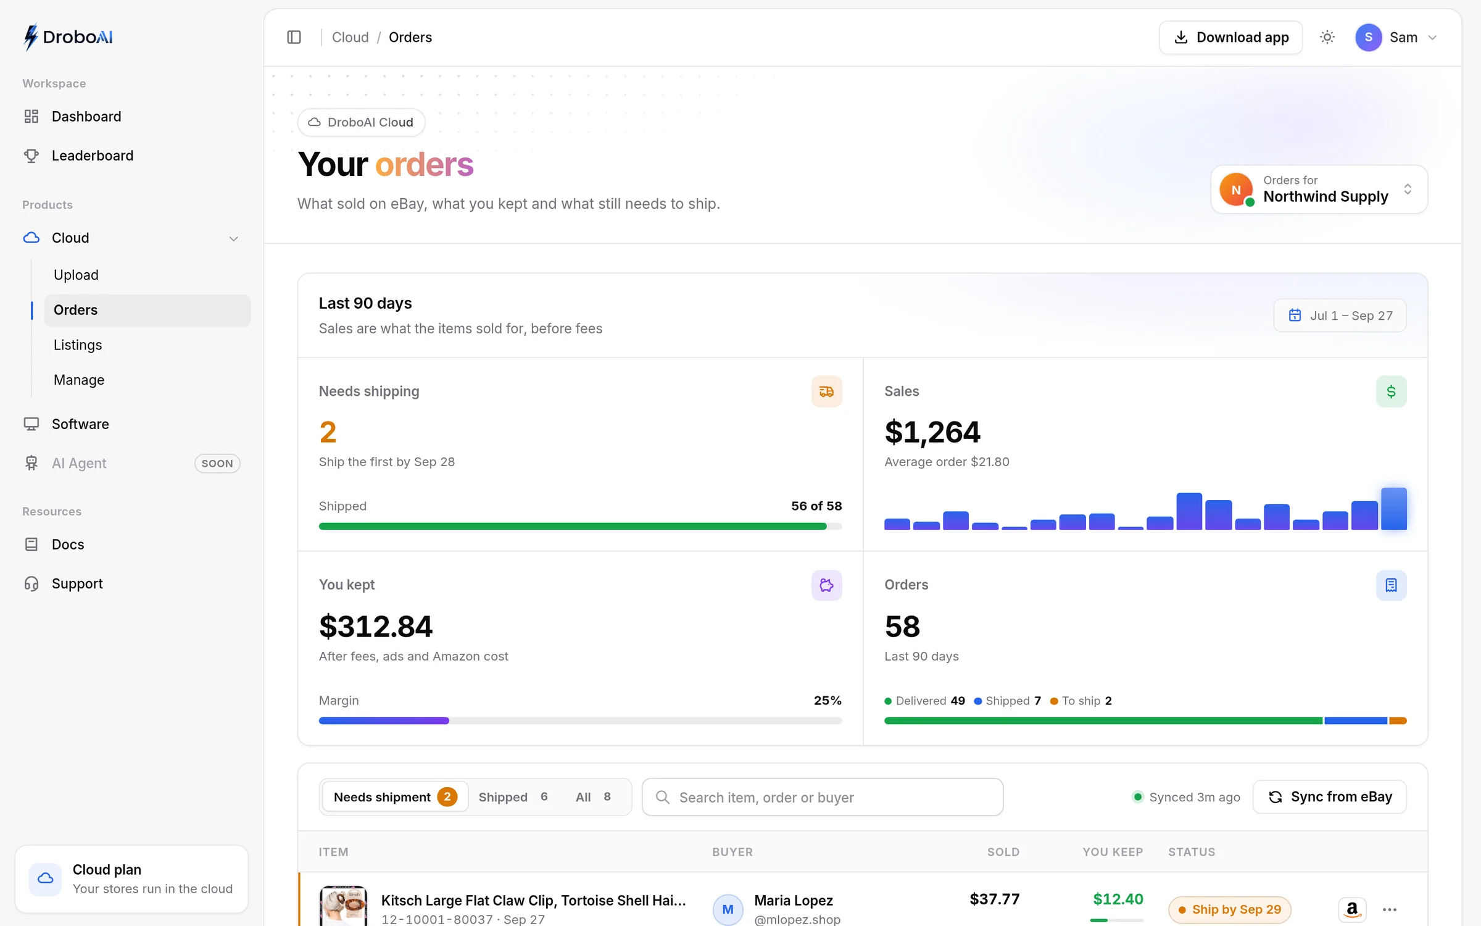This screenshot has height=926, width=1481.
Task: Click the BUYER column header
Action: click(732, 852)
